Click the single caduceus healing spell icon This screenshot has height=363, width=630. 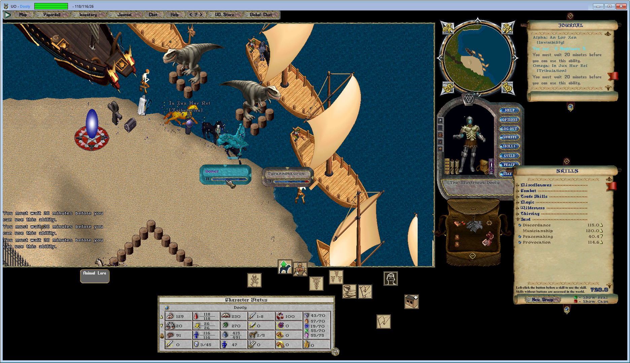tap(316, 284)
